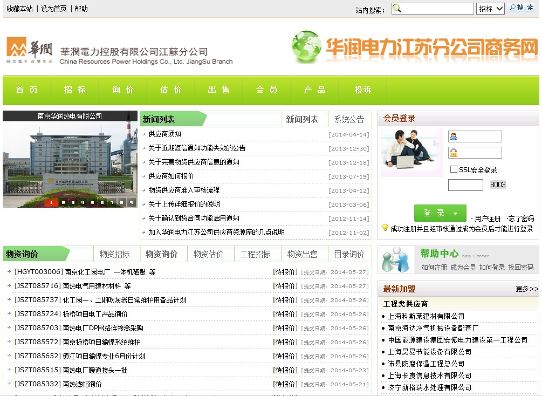Viewport: 542px width, 396px height.
Task: Open 投诉 in the navigation bar
Action: click(363, 90)
